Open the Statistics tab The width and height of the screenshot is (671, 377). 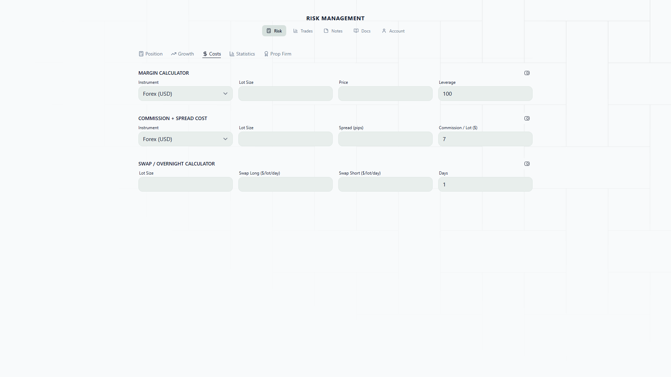click(x=242, y=54)
